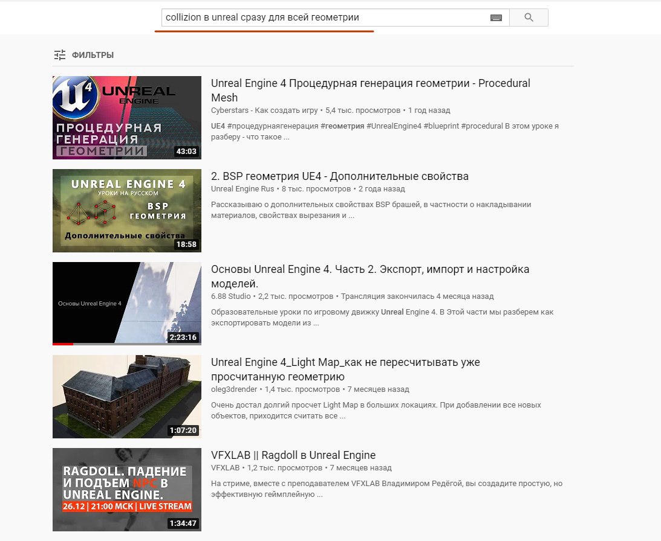Image resolution: width=661 pixels, height=541 pixels.
Task: Click the ФИЛЬТРЫ filters label
Action: pos(93,55)
